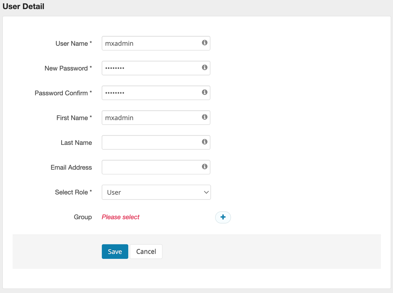393x293 pixels.
Task: Click the 'Email Address' label
Action: click(71, 167)
